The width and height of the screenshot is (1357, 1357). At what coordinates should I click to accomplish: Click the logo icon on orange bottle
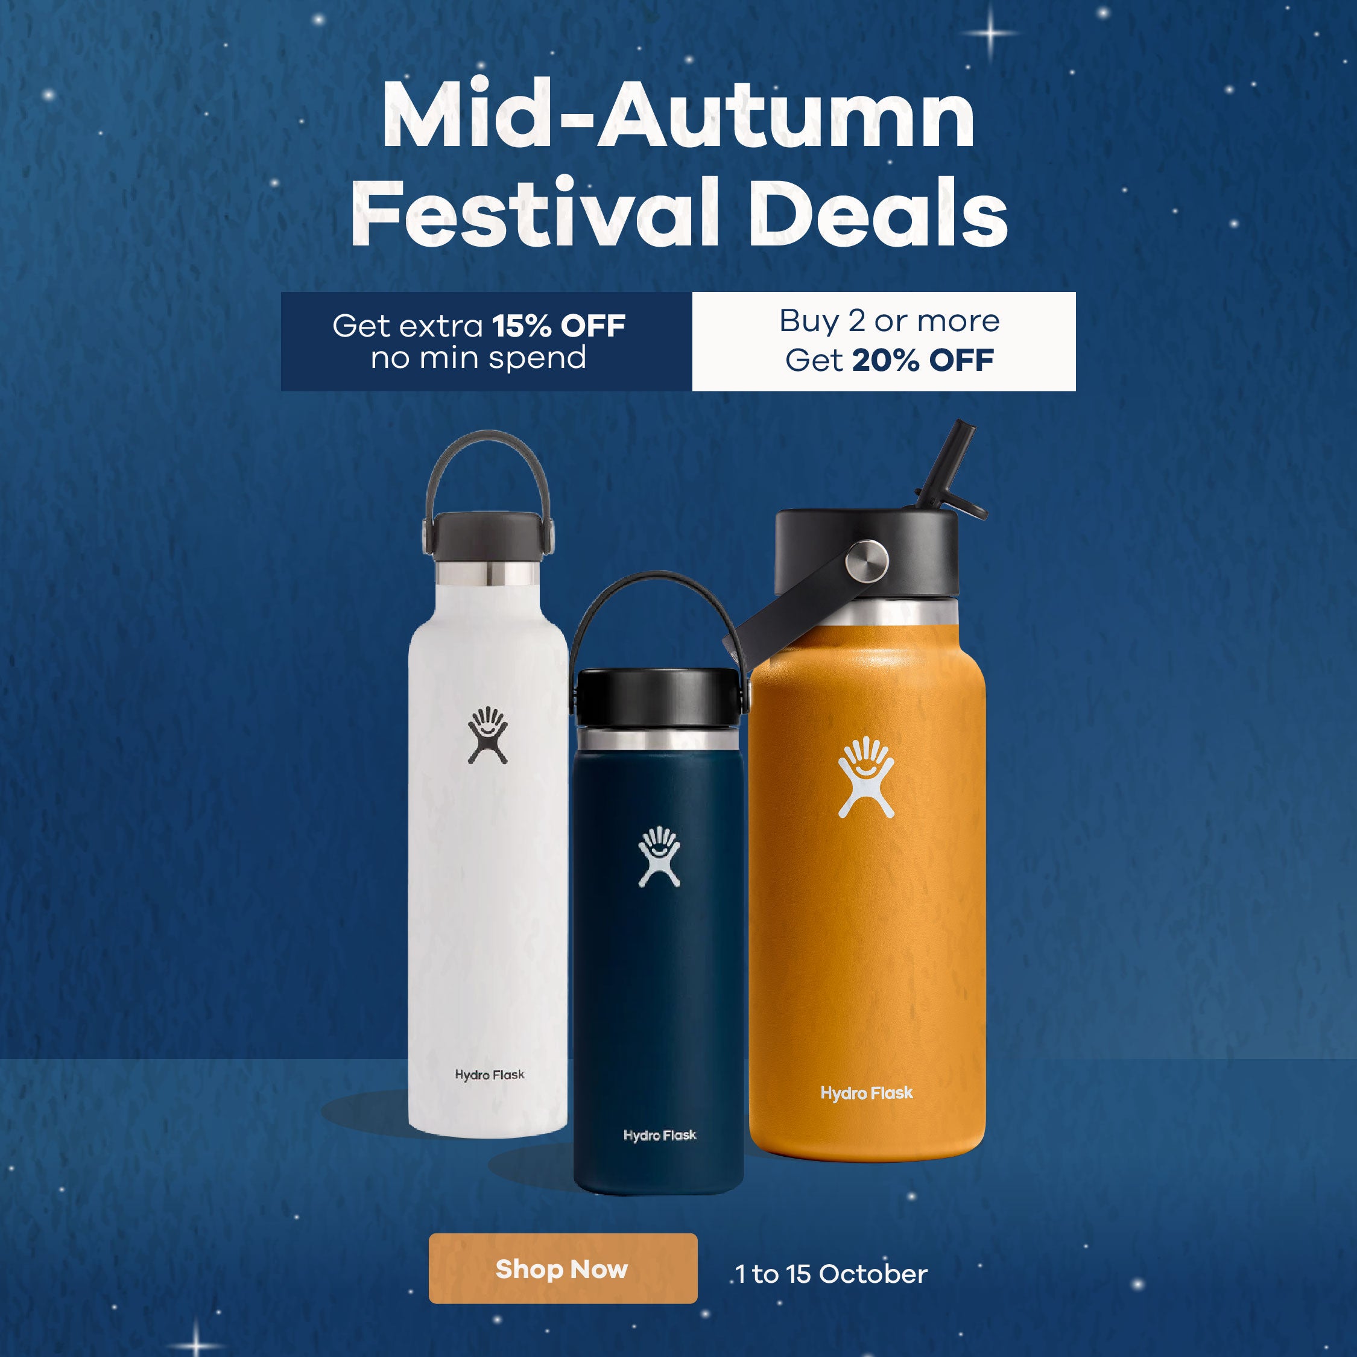pyautogui.click(x=866, y=777)
